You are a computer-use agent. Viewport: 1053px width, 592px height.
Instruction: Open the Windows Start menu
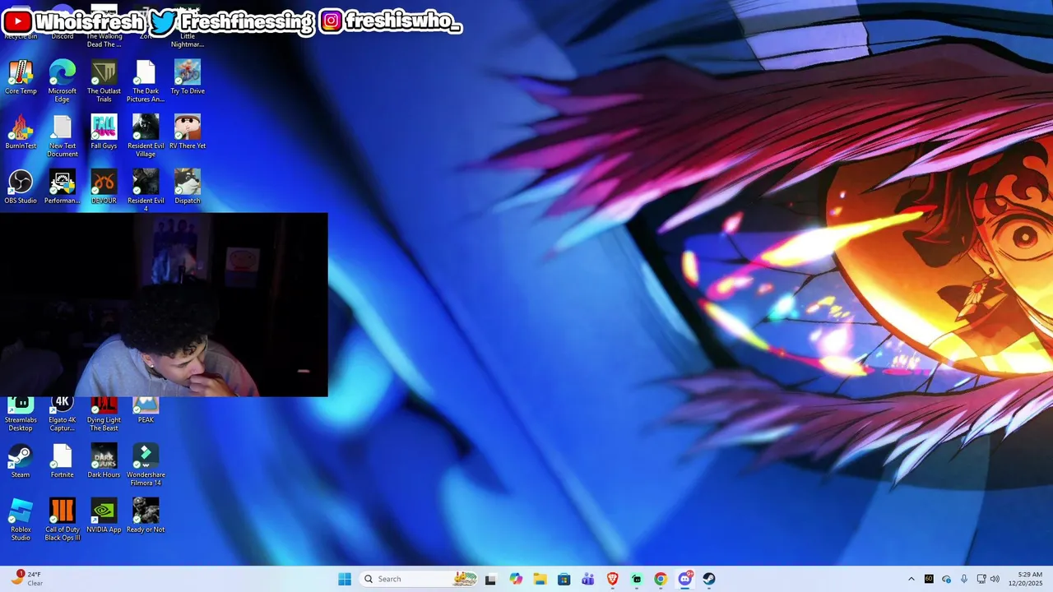click(x=345, y=579)
